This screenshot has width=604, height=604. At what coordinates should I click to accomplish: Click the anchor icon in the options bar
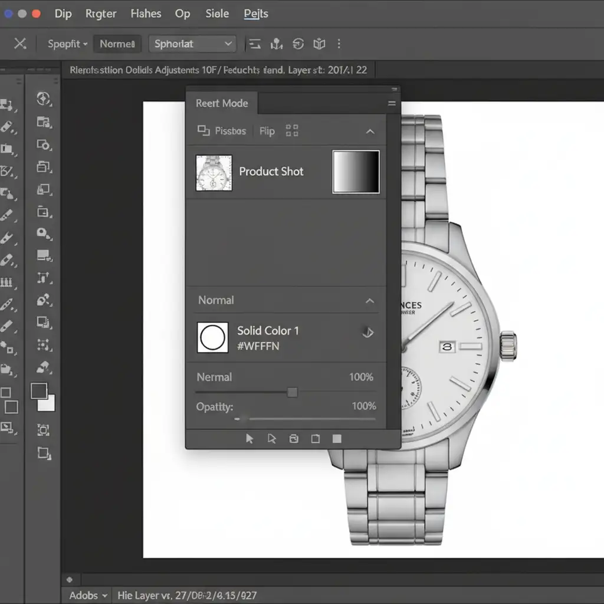pyautogui.click(x=277, y=44)
